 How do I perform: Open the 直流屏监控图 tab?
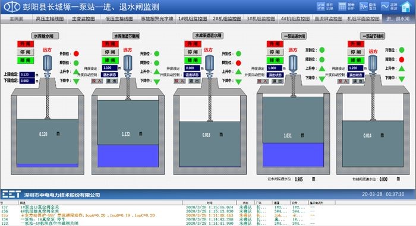329,19
